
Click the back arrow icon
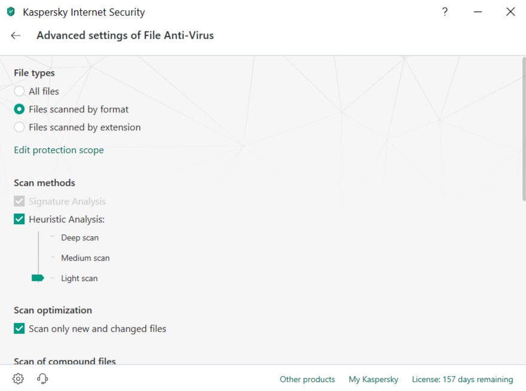tap(16, 36)
